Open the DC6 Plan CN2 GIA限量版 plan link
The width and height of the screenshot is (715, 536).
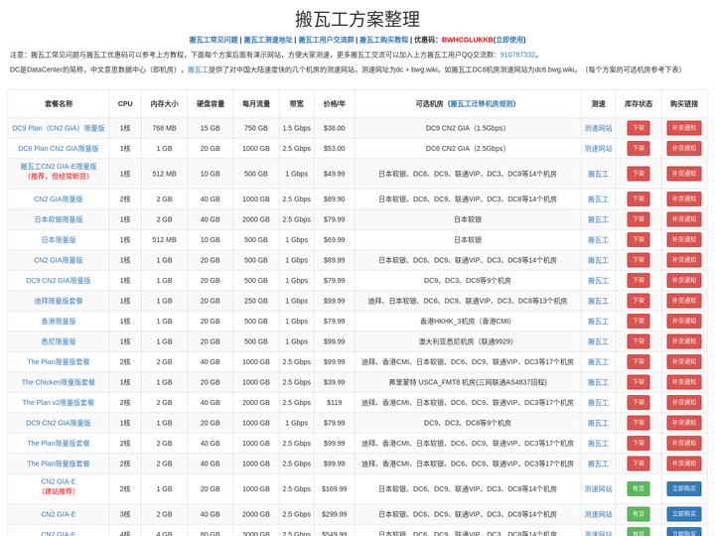(x=59, y=149)
